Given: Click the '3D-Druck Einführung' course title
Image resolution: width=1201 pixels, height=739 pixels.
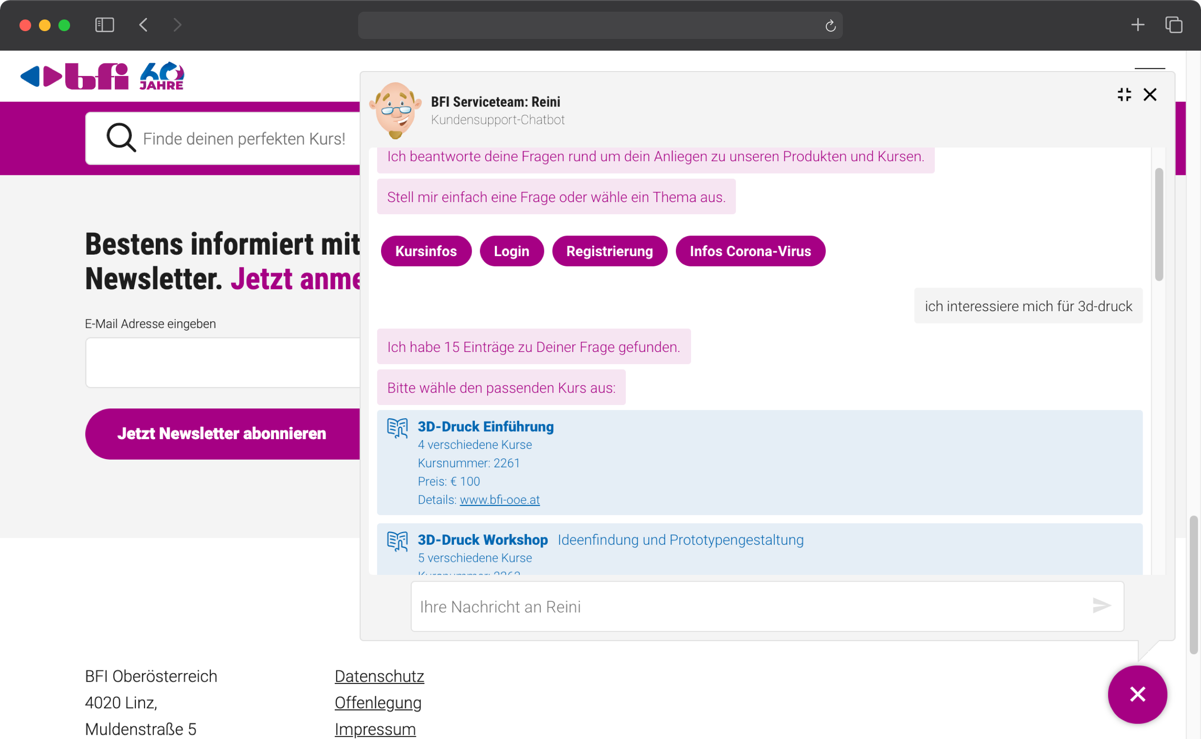Looking at the screenshot, I should point(486,426).
